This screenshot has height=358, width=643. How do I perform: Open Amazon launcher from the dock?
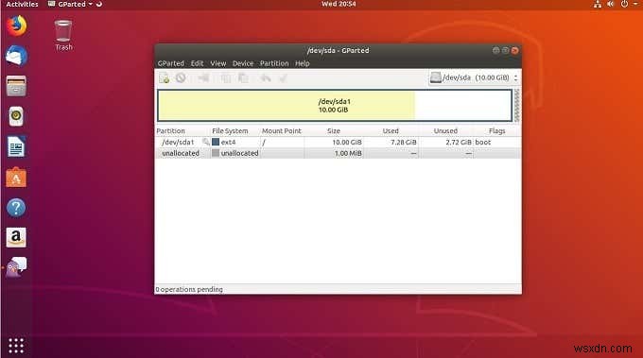tap(16, 238)
